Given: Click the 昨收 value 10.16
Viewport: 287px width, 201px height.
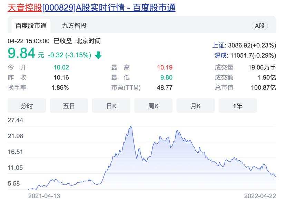Looking at the screenshot, I should 61,77.
